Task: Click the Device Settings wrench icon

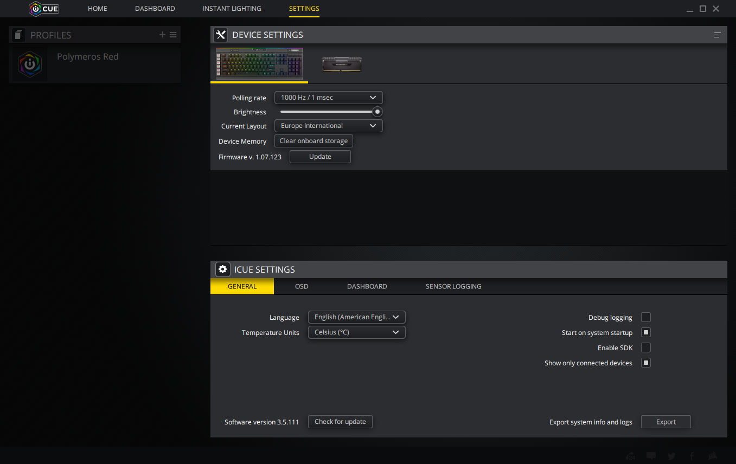Action: click(x=220, y=35)
